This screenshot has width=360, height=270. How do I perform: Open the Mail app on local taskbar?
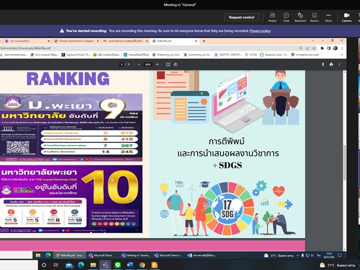[x=69, y=265]
